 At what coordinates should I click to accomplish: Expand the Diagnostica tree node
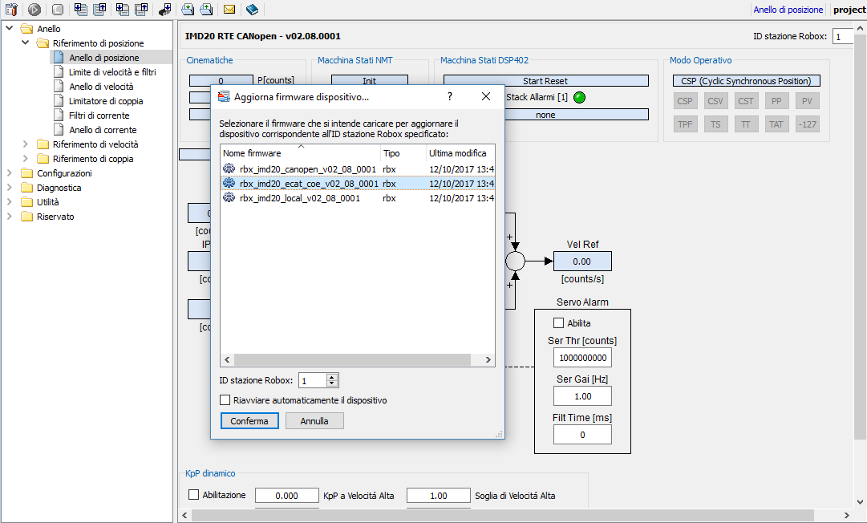(10, 187)
